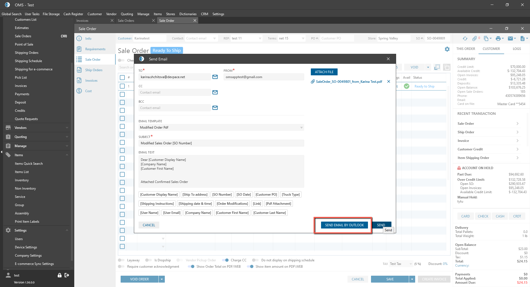
Task: Click the CARD payment button
Action: [x=465, y=216]
